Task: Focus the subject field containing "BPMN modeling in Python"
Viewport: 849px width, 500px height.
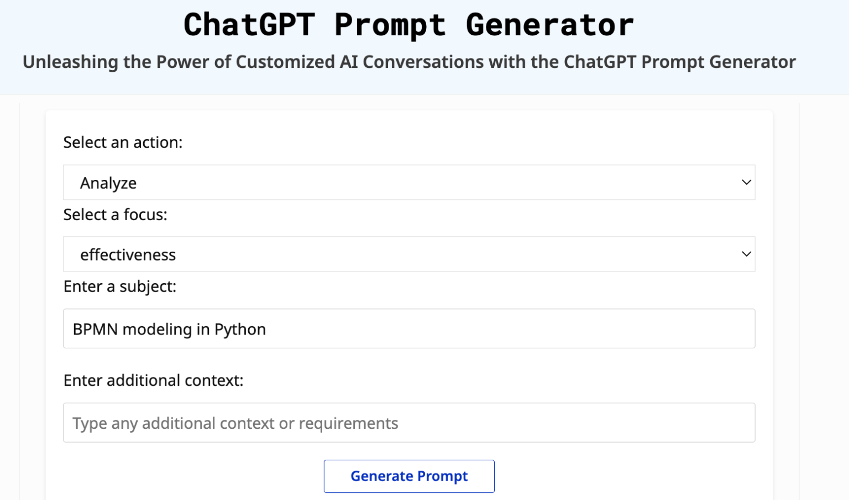Action: (x=409, y=328)
